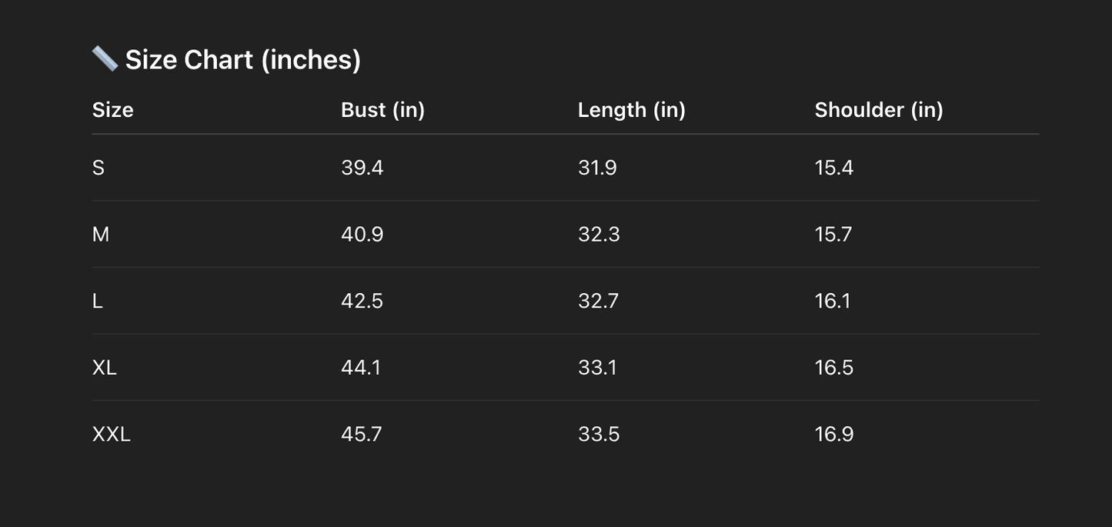Image resolution: width=1112 pixels, height=527 pixels.
Task: Click the XL size row label
Action: (104, 368)
